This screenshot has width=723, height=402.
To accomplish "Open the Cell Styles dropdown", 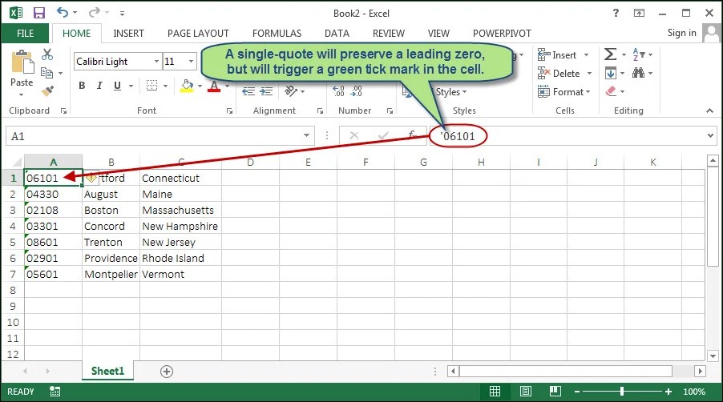I will 451,92.
